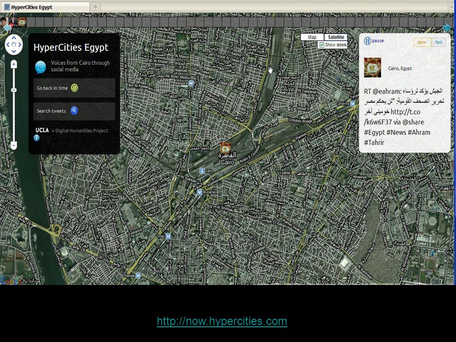Click the UCLA logo text
The height and width of the screenshot is (342, 456).
[x=42, y=130]
